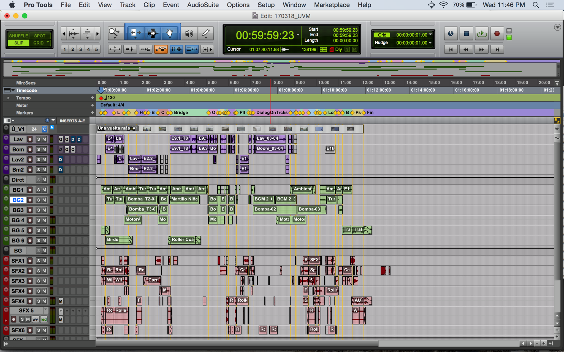Select the Pencil tool
Image resolution: width=564 pixels, height=352 pixels.
pyautogui.click(x=206, y=33)
